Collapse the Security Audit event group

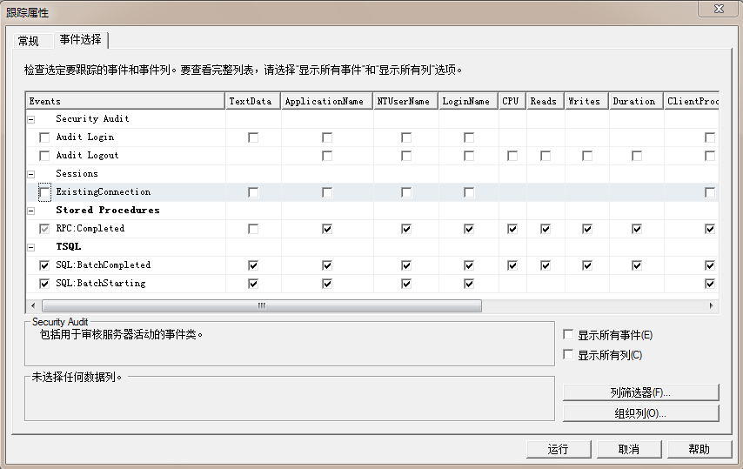point(31,118)
